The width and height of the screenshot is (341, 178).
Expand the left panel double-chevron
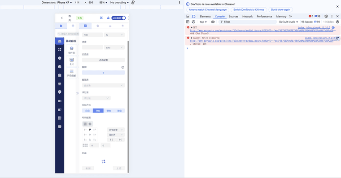[x=77, y=93]
